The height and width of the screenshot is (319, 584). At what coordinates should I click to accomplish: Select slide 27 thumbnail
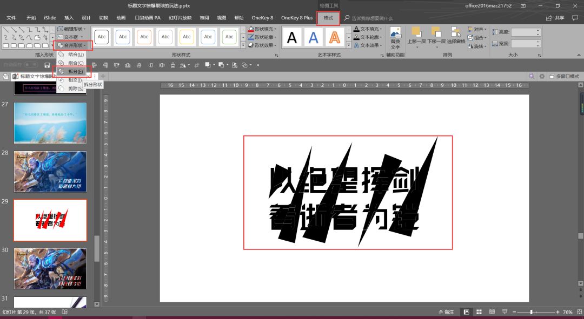click(50, 123)
